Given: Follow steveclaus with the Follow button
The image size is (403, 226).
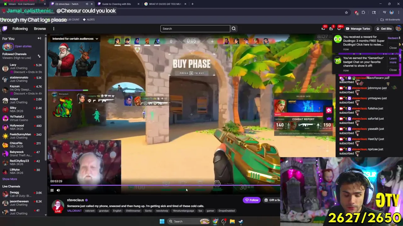Looking at the screenshot, I should (252, 200).
